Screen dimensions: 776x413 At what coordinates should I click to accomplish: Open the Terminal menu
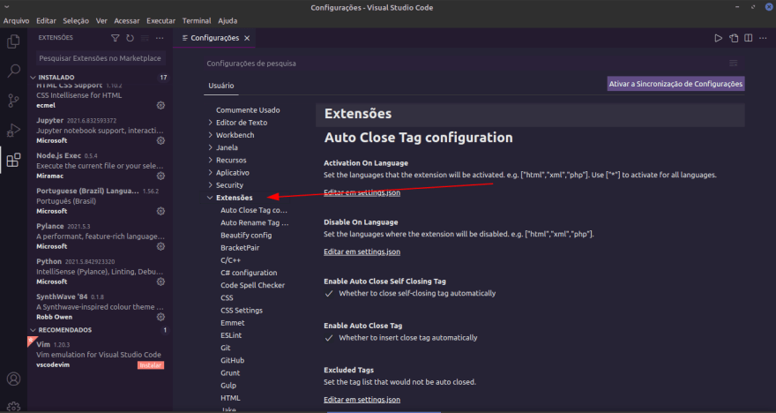197,21
